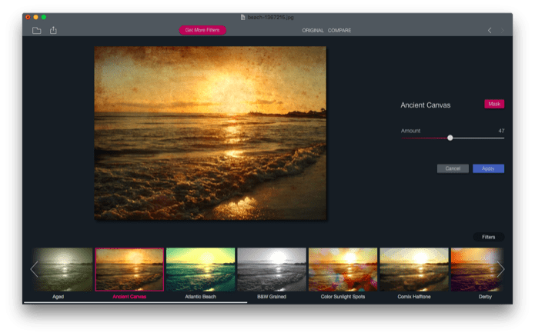Open the folder icon to load image

36,30
